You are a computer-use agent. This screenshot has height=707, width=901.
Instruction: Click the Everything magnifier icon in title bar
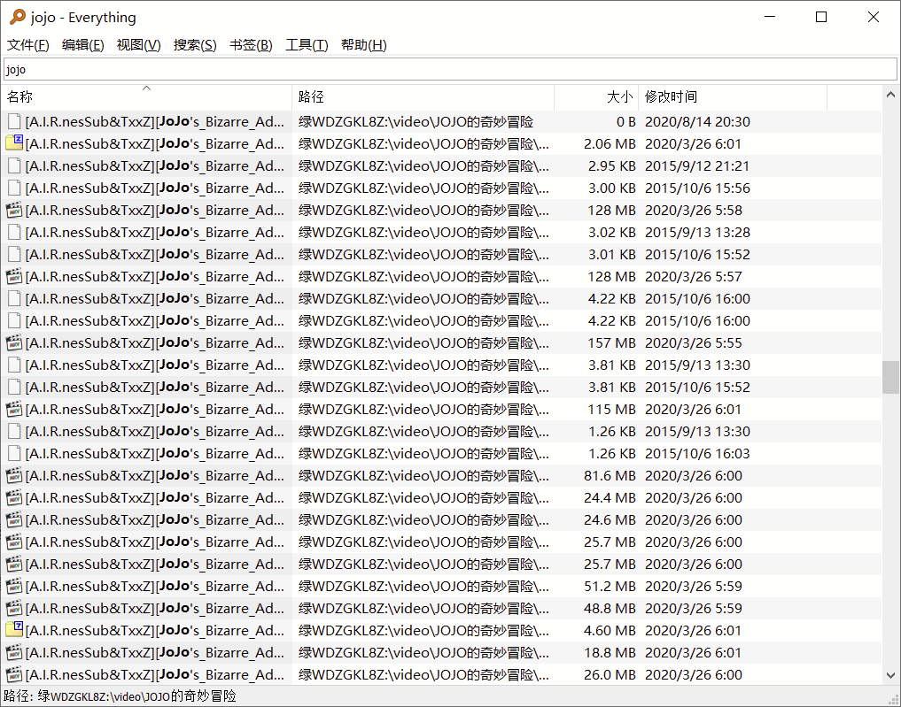point(18,17)
